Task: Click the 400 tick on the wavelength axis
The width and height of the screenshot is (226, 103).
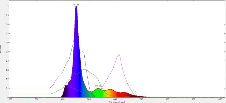Action: tap(63, 99)
